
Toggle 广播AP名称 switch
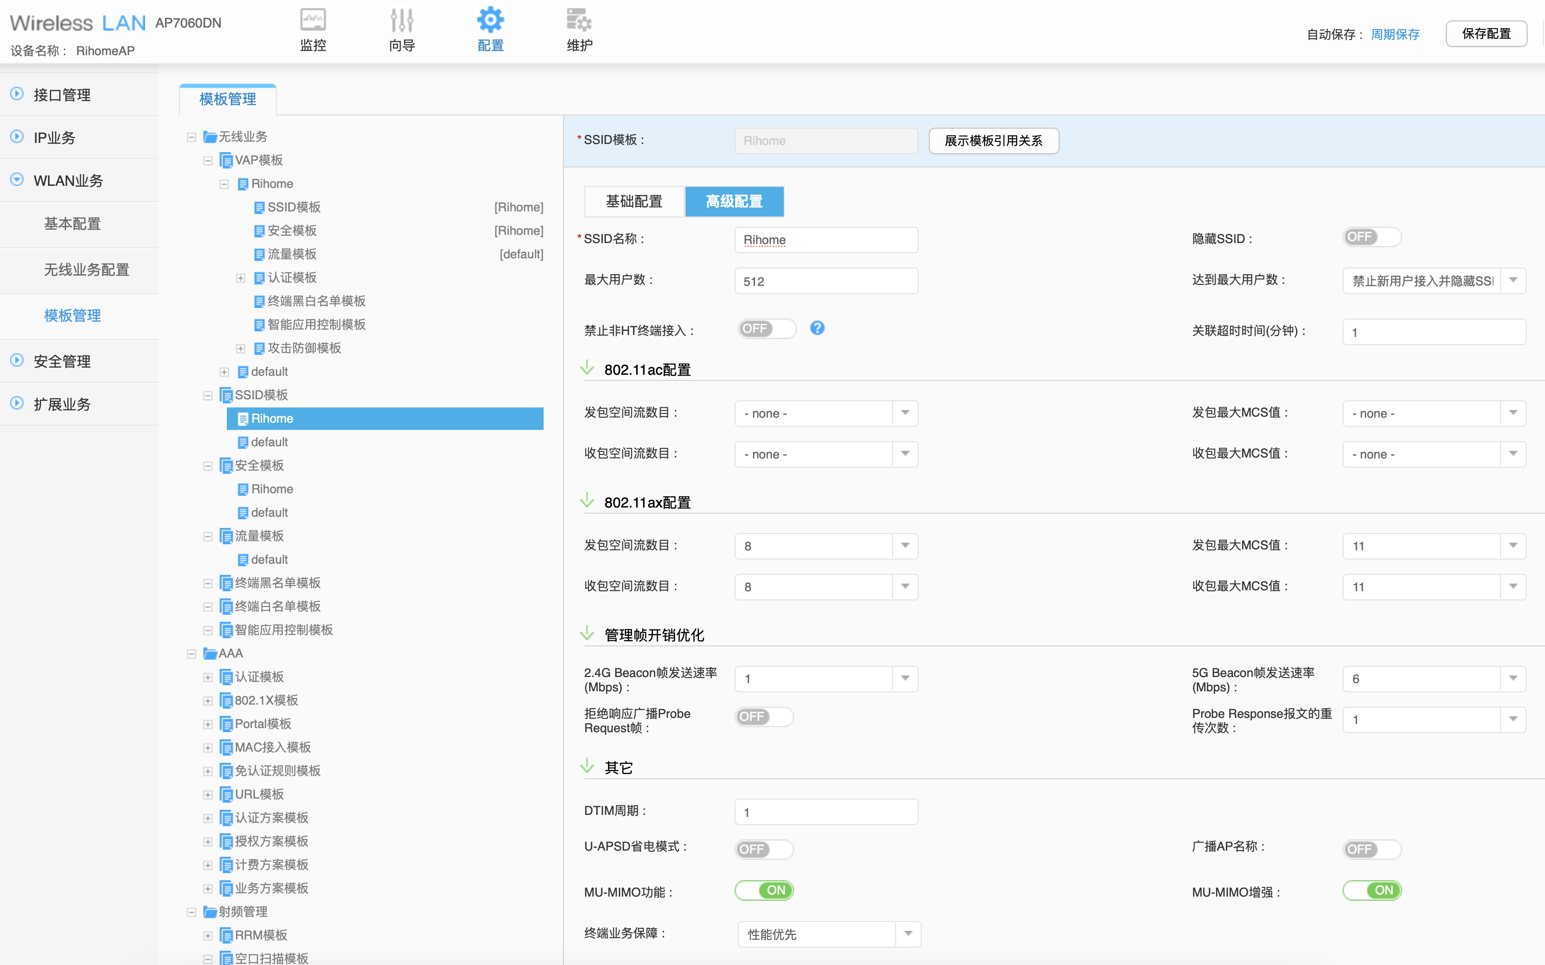tap(1372, 850)
